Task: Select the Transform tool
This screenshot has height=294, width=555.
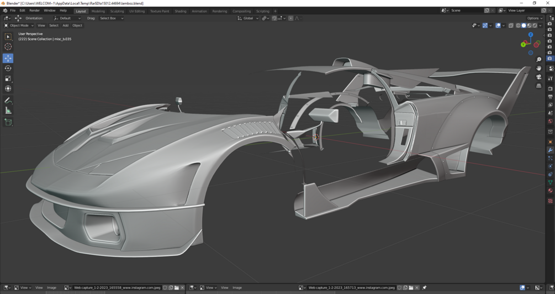Action: (x=8, y=88)
